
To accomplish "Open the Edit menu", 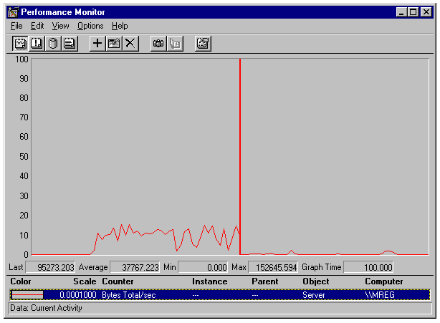I will (x=37, y=26).
